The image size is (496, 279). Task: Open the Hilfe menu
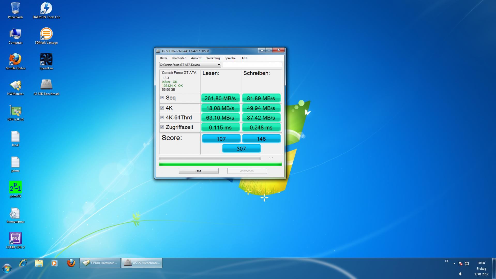coord(244,58)
